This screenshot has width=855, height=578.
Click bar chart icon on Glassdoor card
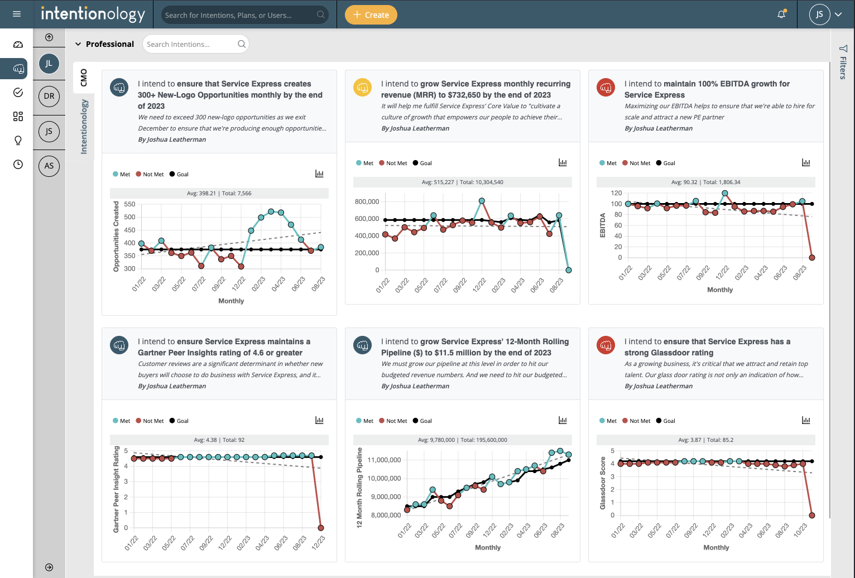(x=806, y=420)
